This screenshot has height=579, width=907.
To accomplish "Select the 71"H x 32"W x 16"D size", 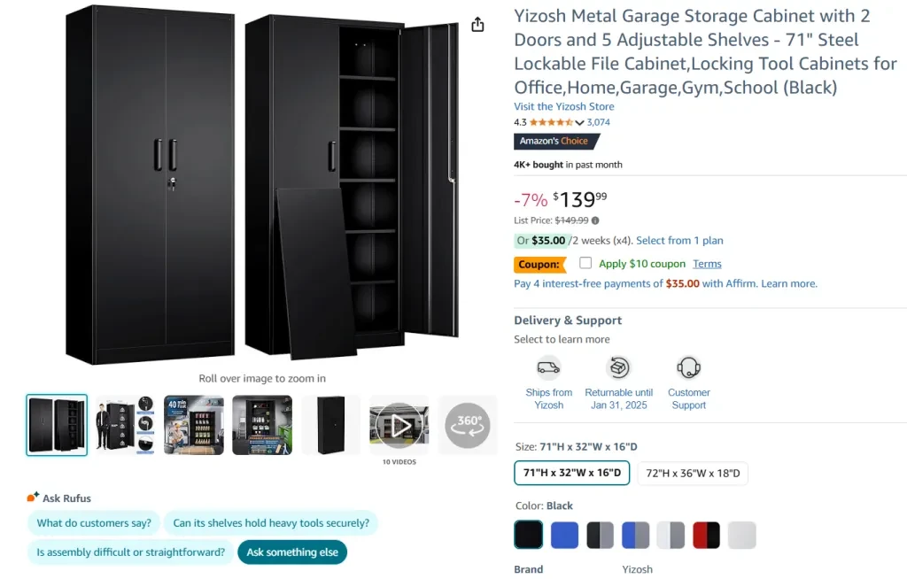I will pos(571,473).
